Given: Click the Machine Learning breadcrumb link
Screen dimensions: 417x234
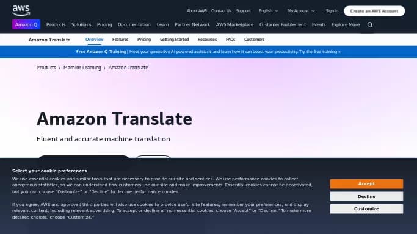Looking at the screenshot, I should point(82,68).
